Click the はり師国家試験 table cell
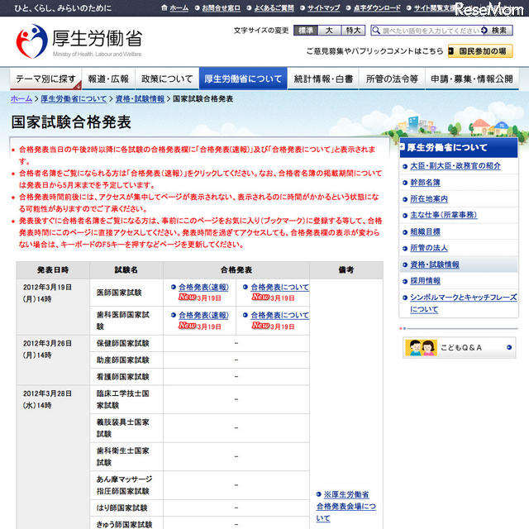The height and width of the screenshot is (529, 529). pos(126,508)
